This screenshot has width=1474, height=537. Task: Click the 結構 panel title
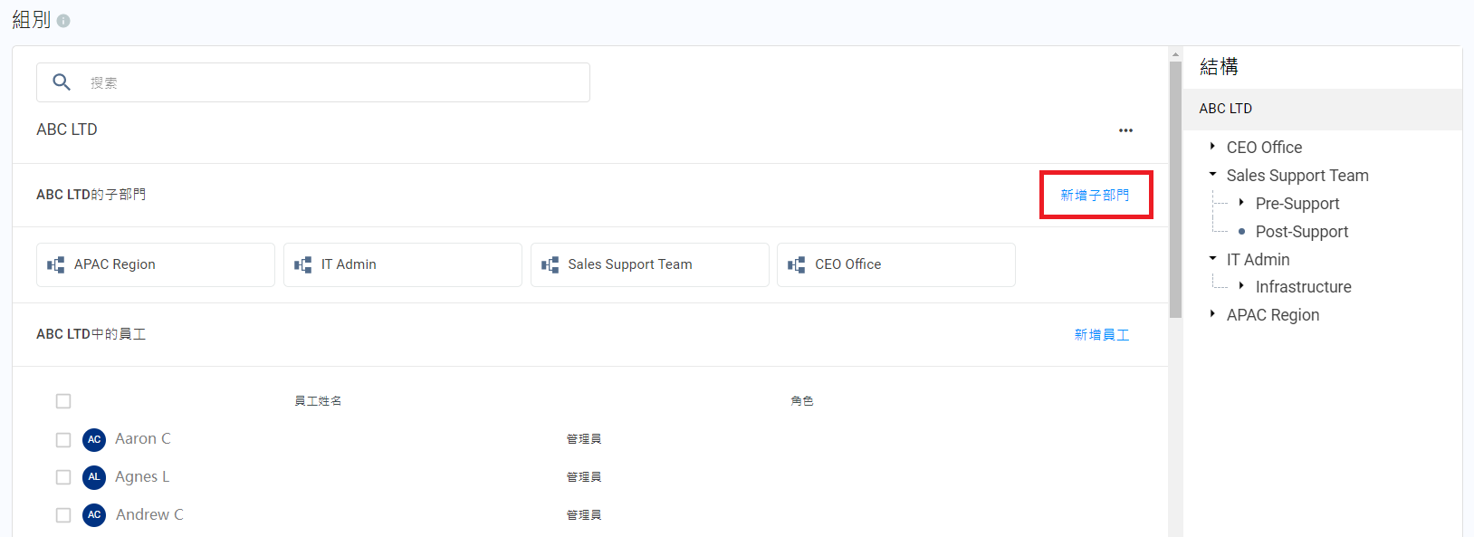pyautogui.click(x=1219, y=67)
